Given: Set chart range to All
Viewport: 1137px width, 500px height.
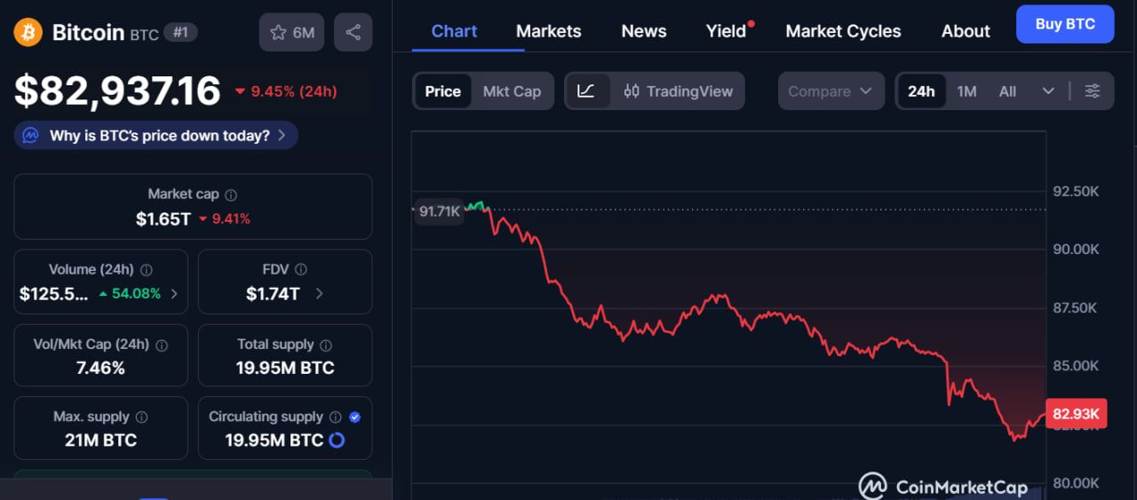Looking at the screenshot, I should pos(1007,91).
